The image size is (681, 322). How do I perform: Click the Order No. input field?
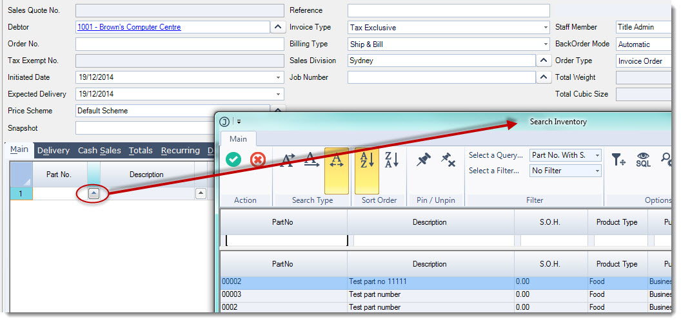[x=180, y=44]
